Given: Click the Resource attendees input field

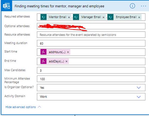Looking at the screenshot, I should [x=91, y=35].
